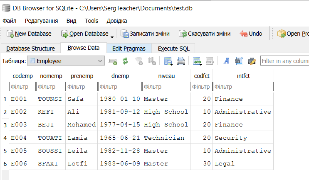Screen dimensions: 309x180
Task: Switch to the Database Structure tab
Action: [30, 49]
